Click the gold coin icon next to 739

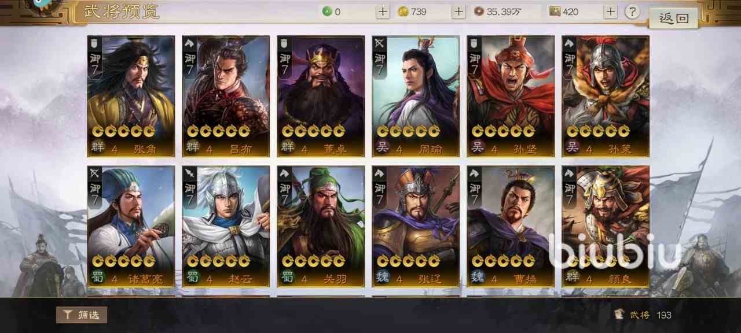pos(403,12)
